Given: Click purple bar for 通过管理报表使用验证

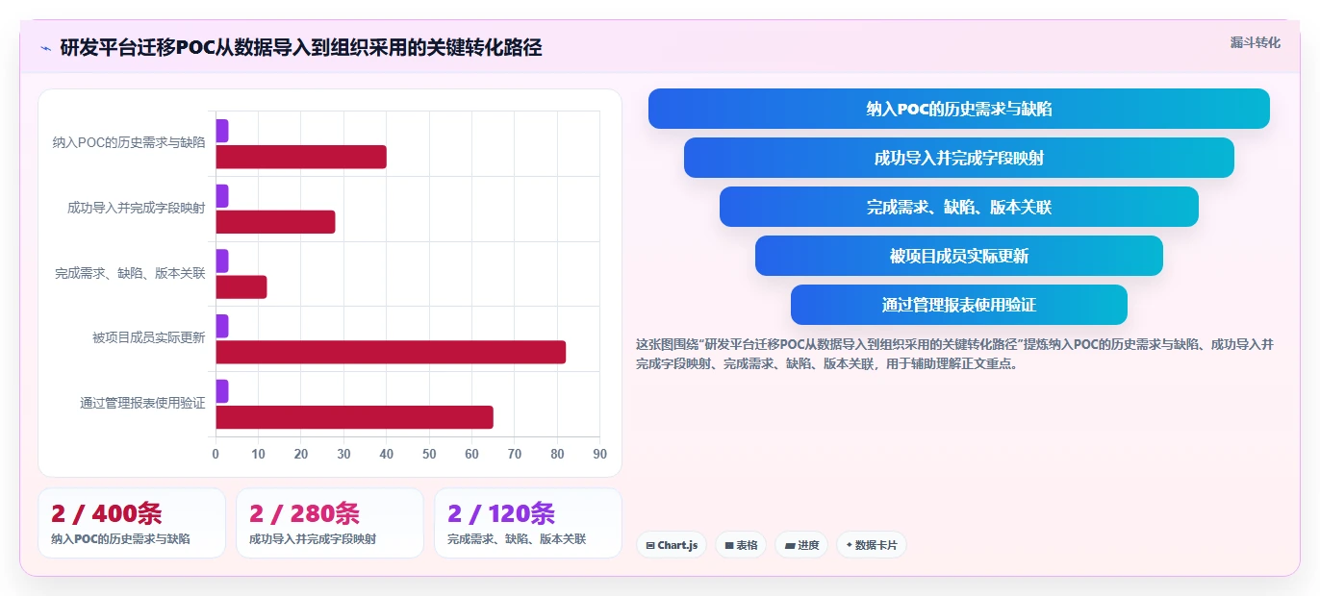Looking at the screenshot, I should (222, 391).
